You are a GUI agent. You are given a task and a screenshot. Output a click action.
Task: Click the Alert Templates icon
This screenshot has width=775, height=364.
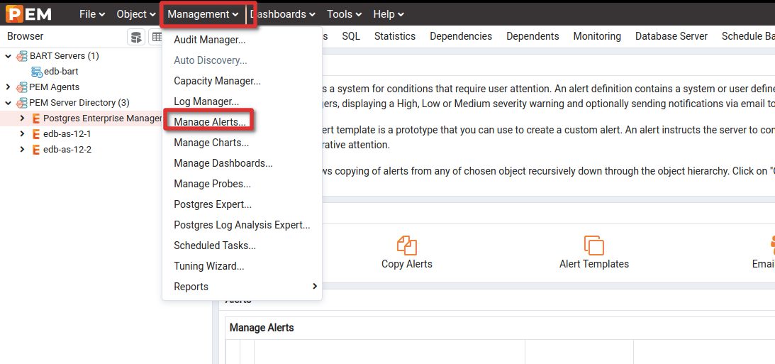coord(594,246)
